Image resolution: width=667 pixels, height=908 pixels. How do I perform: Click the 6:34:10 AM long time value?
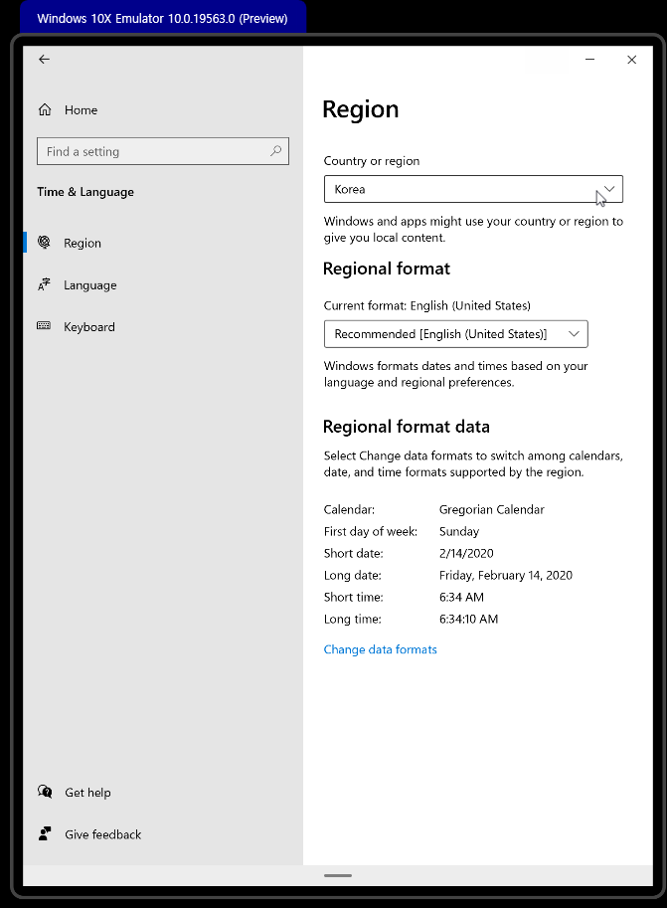point(468,619)
